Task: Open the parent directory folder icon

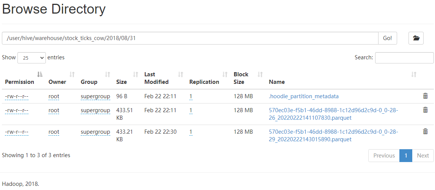Action: click(416, 38)
